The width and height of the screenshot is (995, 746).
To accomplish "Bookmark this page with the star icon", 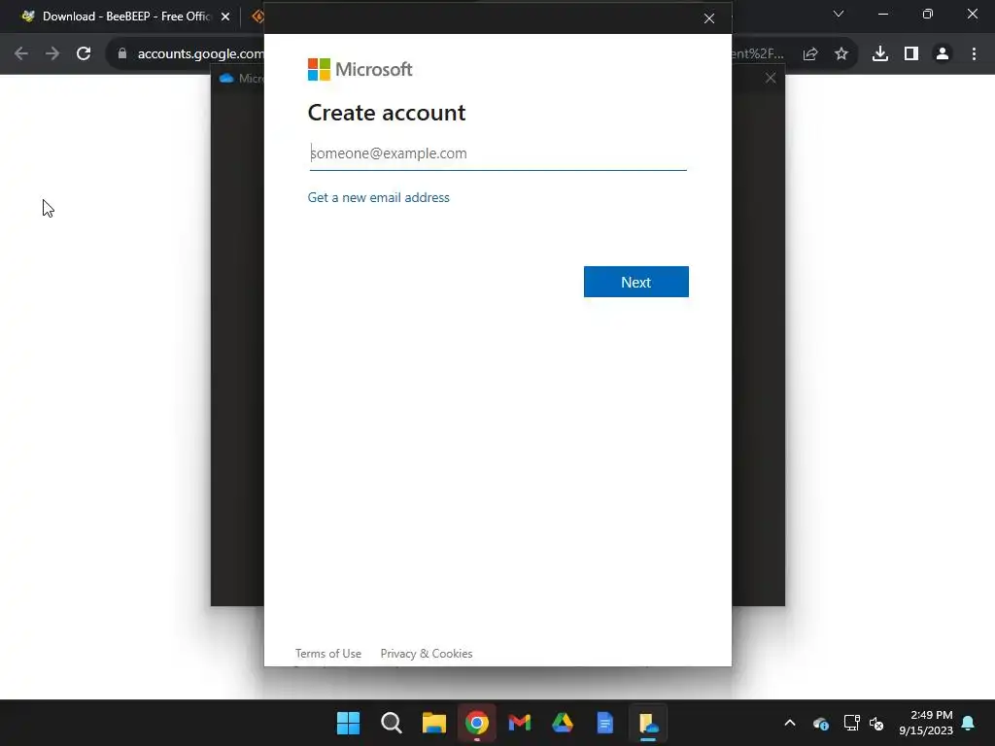I will point(841,54).
